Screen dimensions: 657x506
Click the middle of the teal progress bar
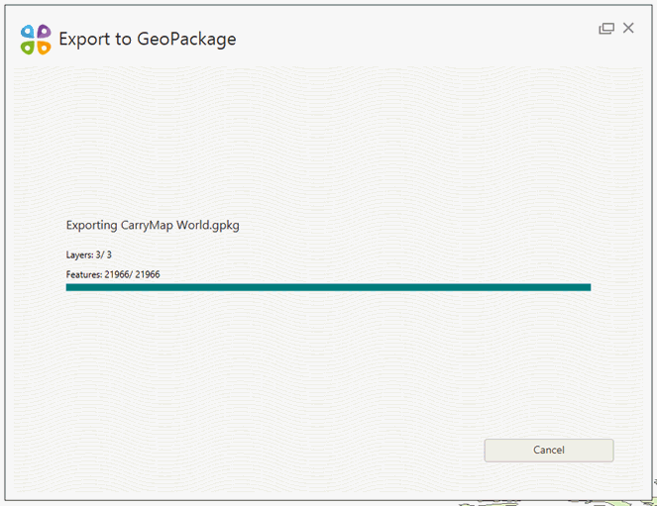click(328, 287)
